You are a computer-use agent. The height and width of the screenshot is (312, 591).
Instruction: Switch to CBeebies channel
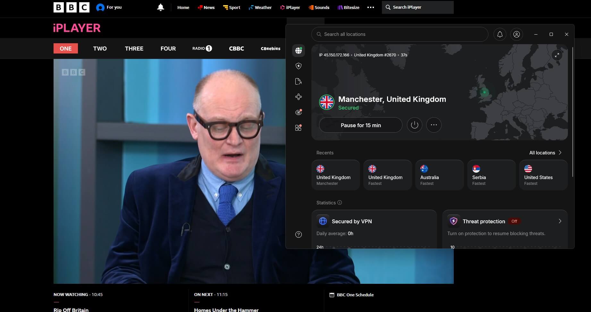[x=271, y=48]
